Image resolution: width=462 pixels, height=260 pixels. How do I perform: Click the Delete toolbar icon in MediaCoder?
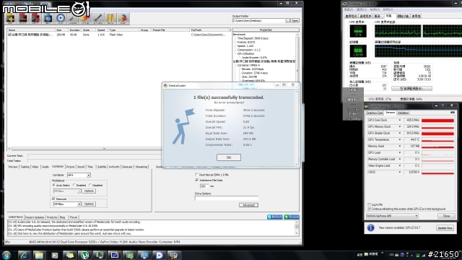pyautogui.click(x=23, y=18)
